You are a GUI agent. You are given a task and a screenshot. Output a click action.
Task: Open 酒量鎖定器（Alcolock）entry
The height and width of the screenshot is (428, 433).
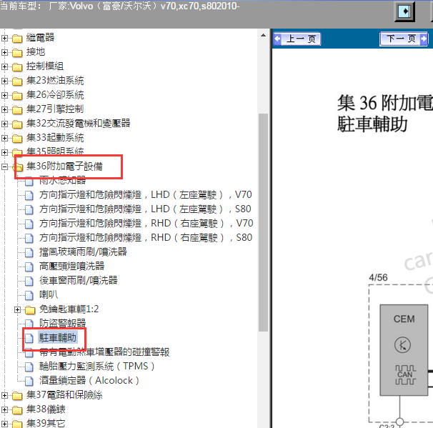click(x=89, y=381)
